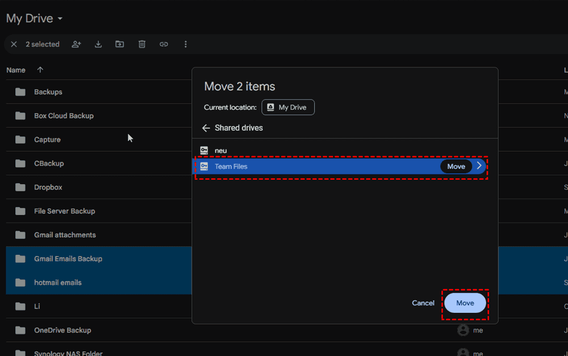
Task: Click the get link icon
Action: pos(164,44)
